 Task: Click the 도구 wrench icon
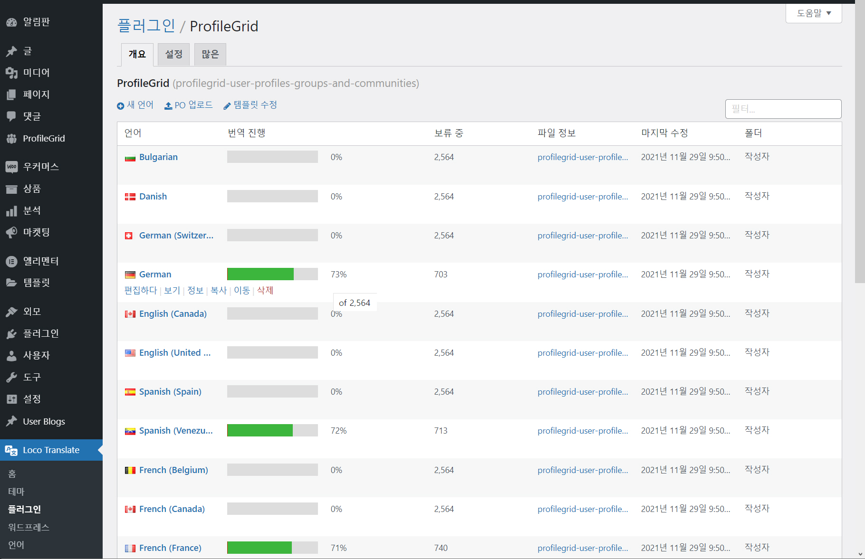coord(11,377)
